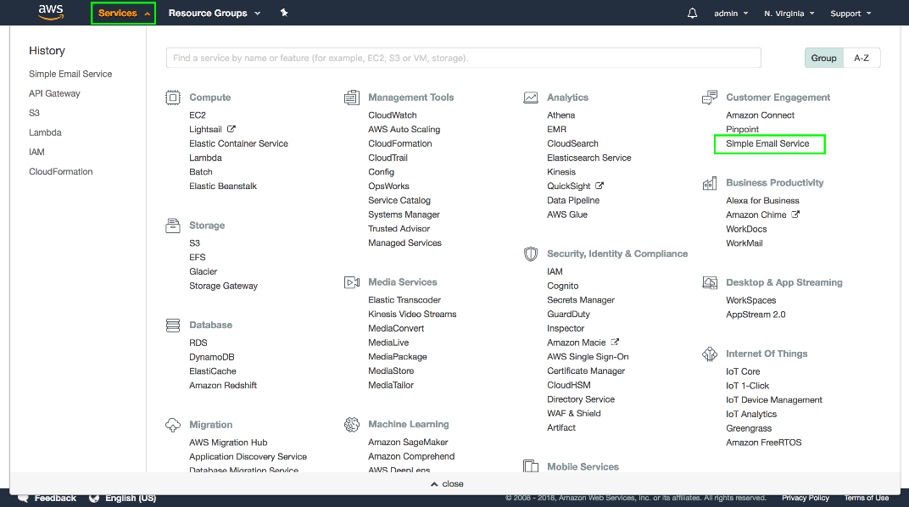Click the Storage category icon
Viewport: 909px width, 507px height.
[x=173, y=226]
